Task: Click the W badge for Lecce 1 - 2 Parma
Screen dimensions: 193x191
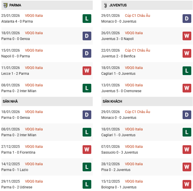Action: coord(87,71)
